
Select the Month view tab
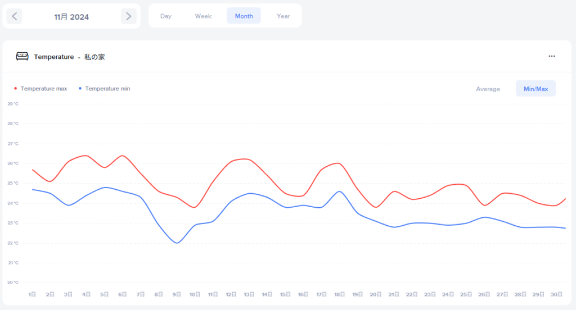pos(244,16)
